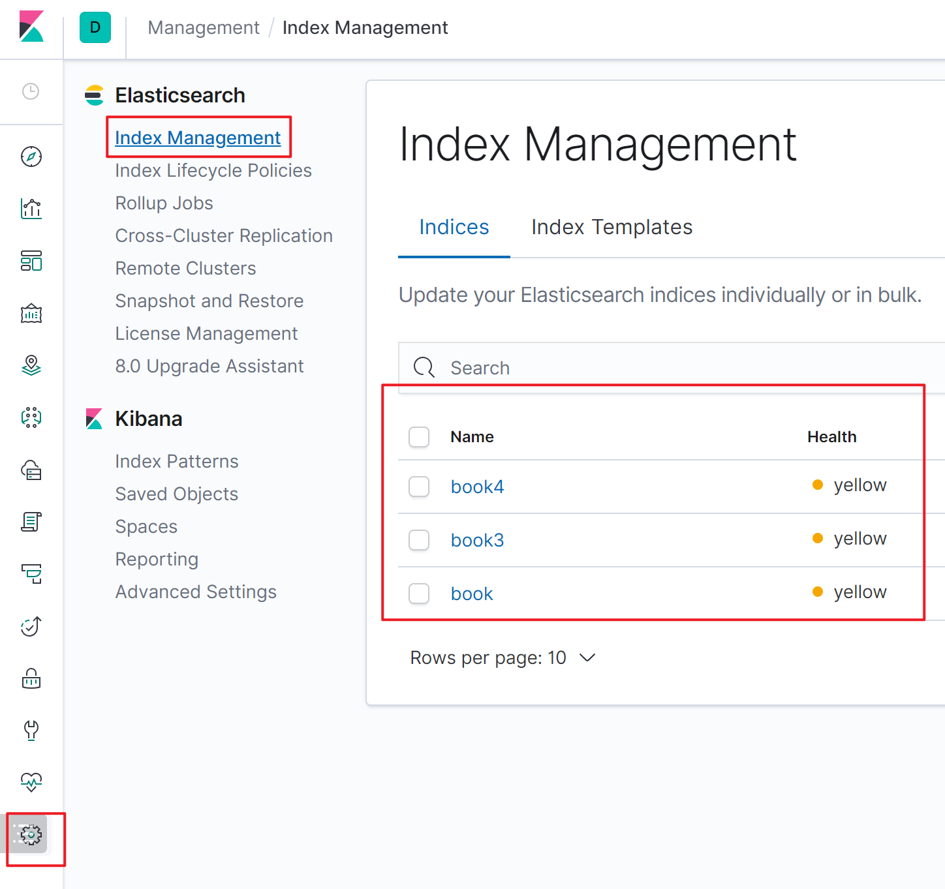Open Reporting link under Kibana

pos(157,559)
